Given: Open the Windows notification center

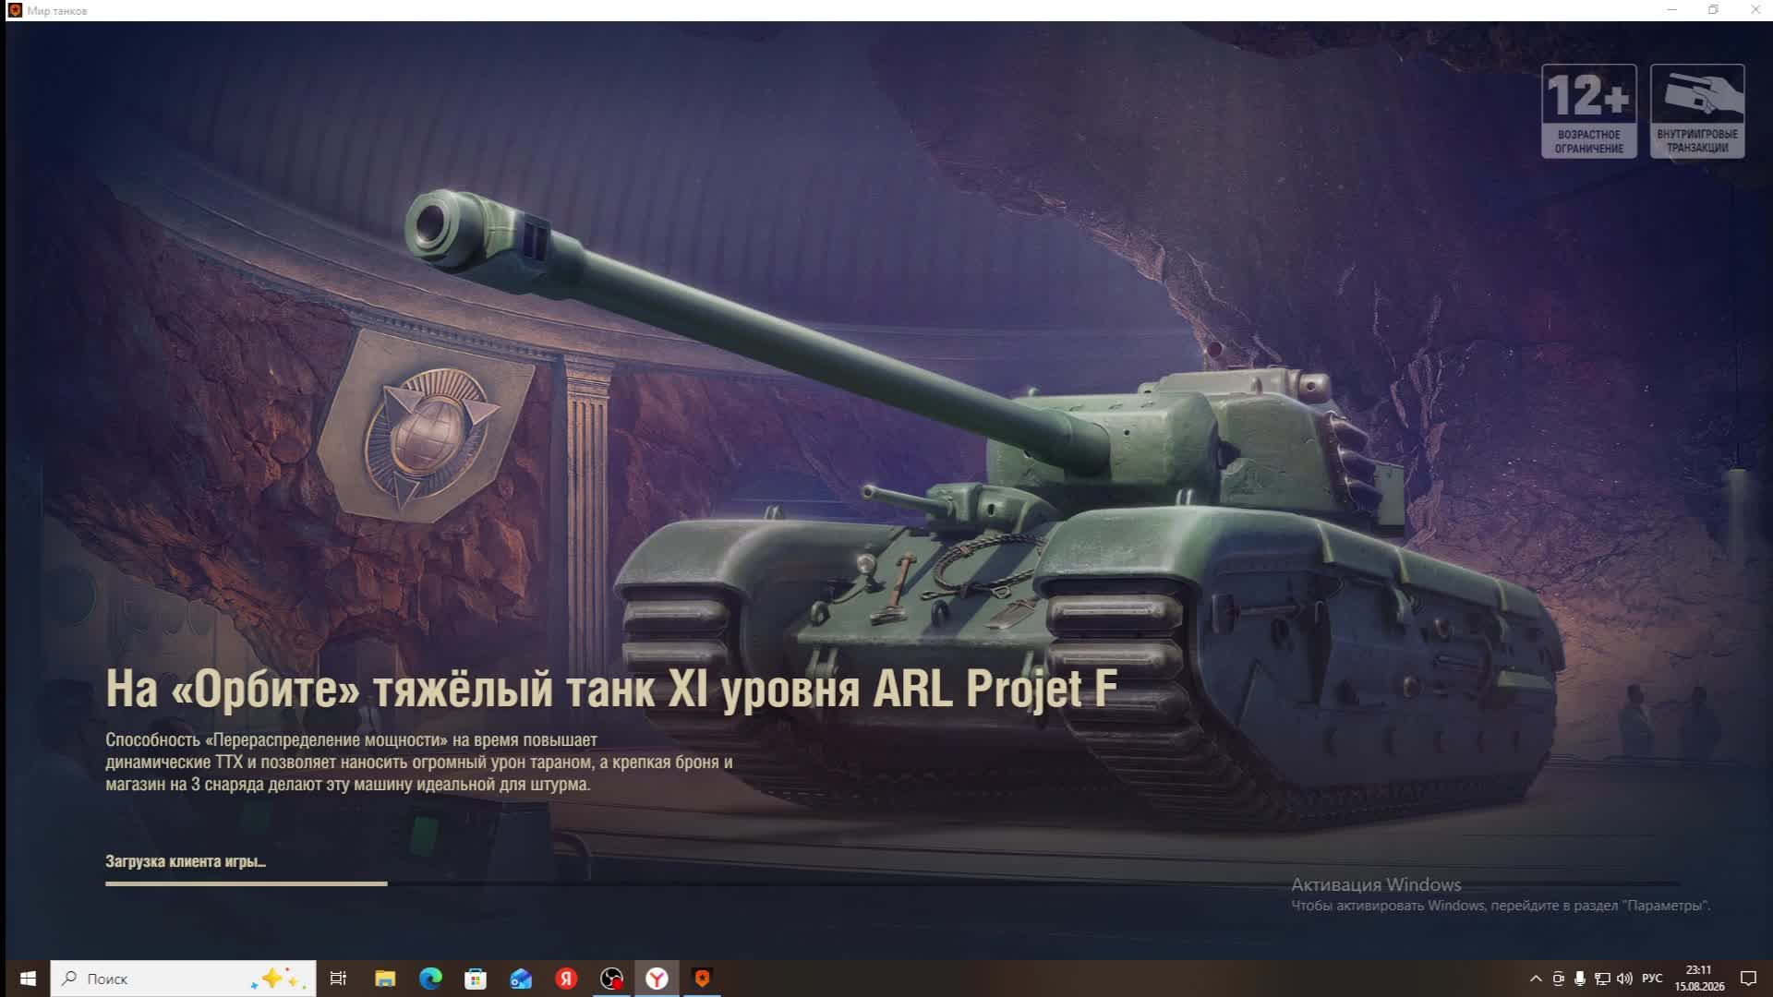Looking at the screenshot, I should (1748, 979).
